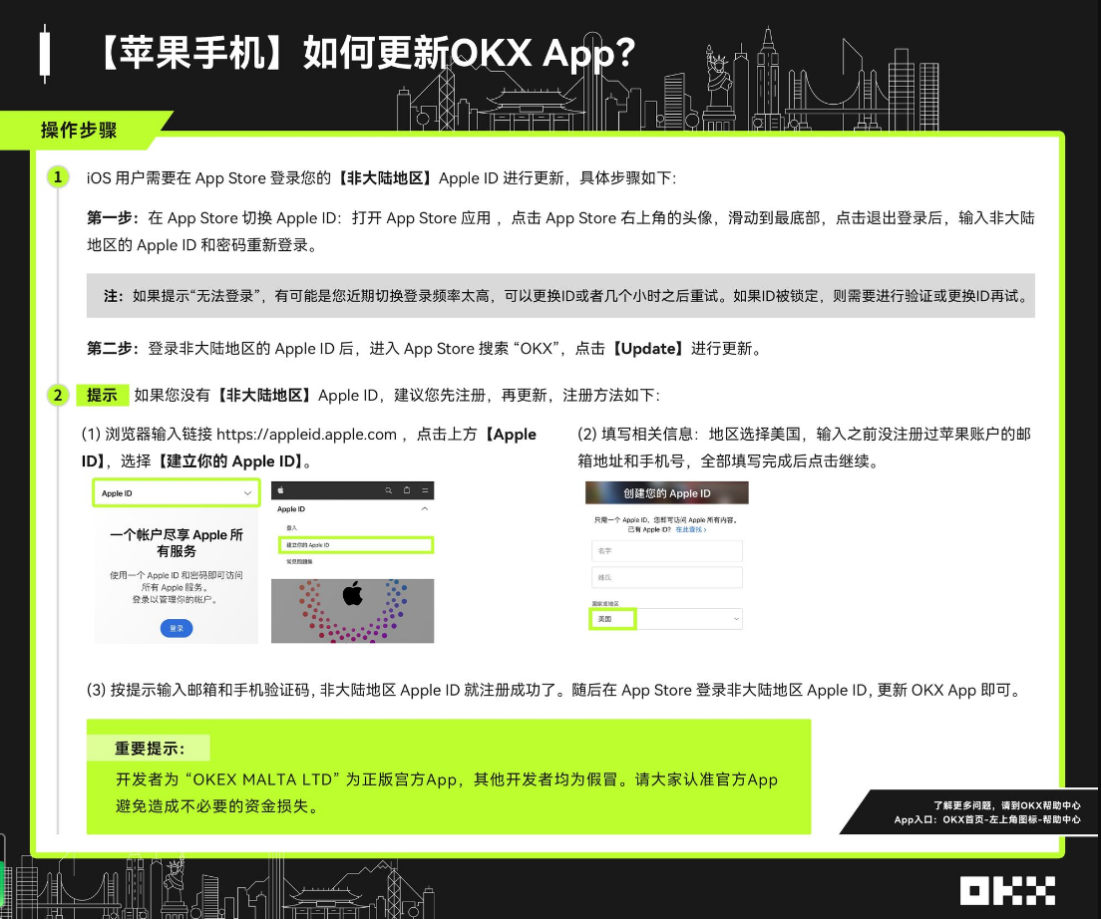Click the green 提示 tag label
This screenshot has height=919, width=1101.
pyautogui.click(x=102, y=395)
